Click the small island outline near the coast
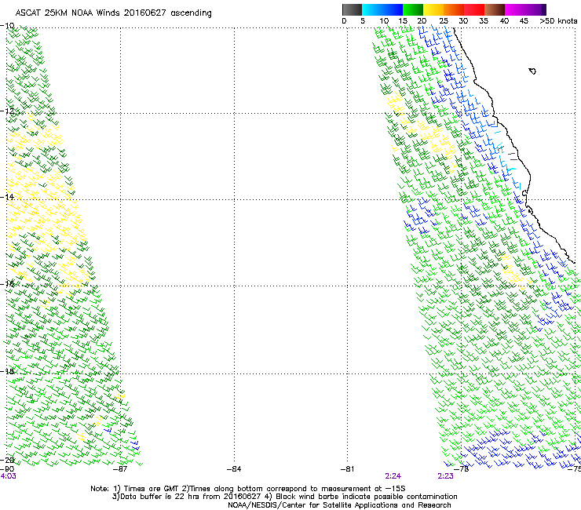The image size is (581, 510). 532,71
